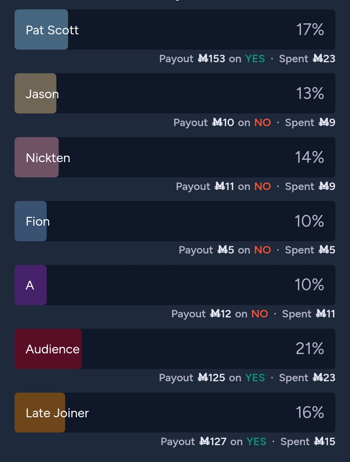Pick the Fion answer option
Viewport: 350px width, 462px height.
click(175, 221)
